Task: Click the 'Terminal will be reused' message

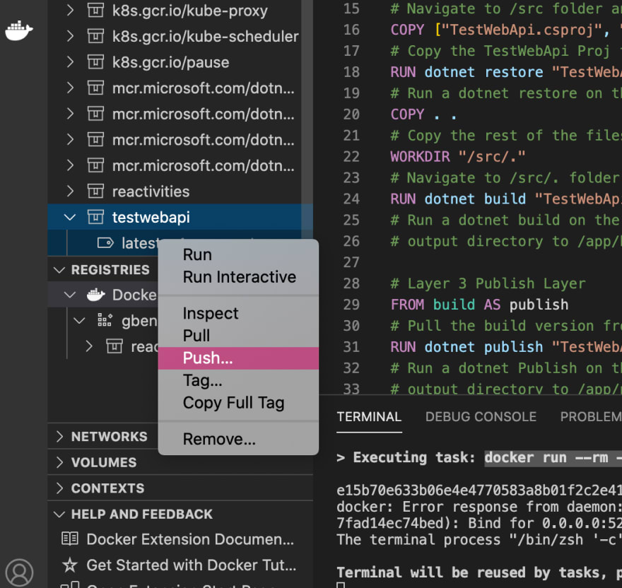Action: 479,572
